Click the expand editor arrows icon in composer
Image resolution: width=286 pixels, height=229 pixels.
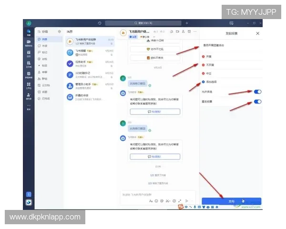(x=180, y=201)
